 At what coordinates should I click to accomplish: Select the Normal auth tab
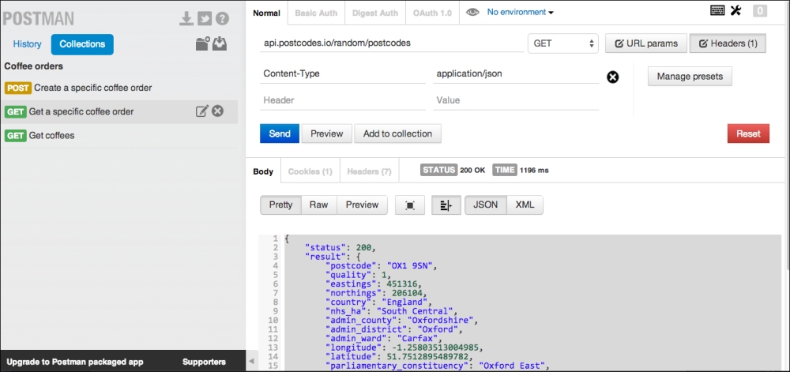[x=266, y=13]
